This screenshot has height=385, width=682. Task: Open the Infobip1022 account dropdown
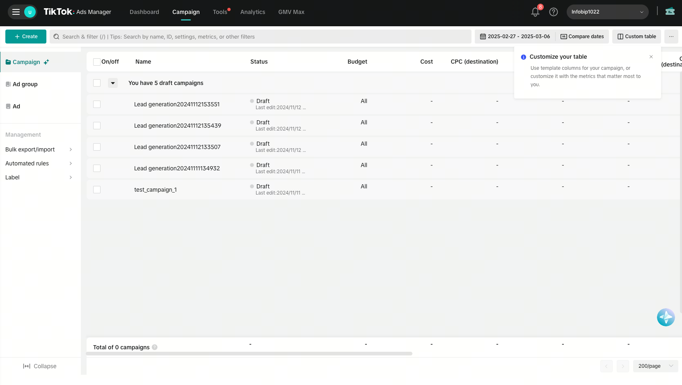607,12
